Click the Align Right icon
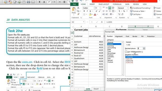The width and height of the screenshot is (162, 91). pyautogui.click(x=110, y=11)
